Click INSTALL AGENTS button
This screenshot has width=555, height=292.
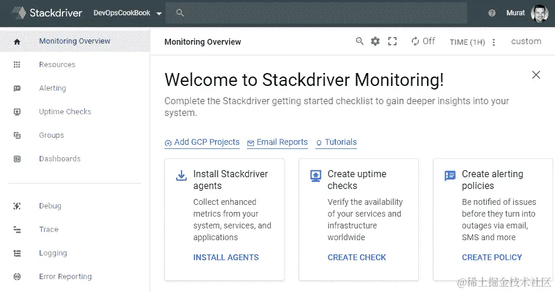point(226,257)
